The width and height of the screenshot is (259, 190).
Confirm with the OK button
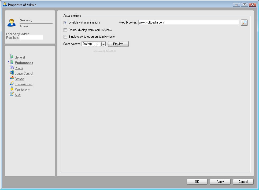[x=197, y=182]
